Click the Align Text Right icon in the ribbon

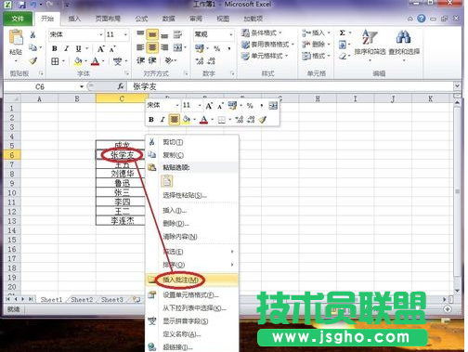click(x=164, y=47)
